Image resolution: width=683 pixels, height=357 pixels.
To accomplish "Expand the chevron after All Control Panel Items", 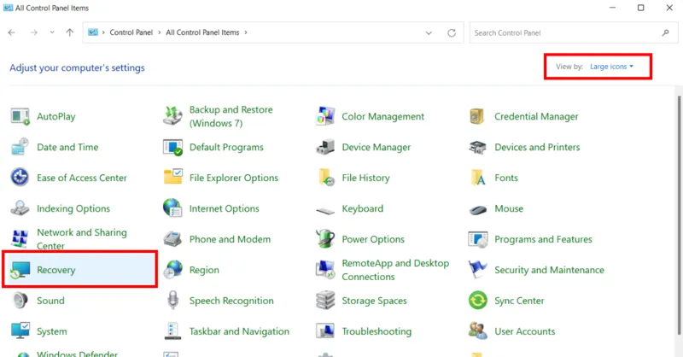I will click(x=246, y=32).
